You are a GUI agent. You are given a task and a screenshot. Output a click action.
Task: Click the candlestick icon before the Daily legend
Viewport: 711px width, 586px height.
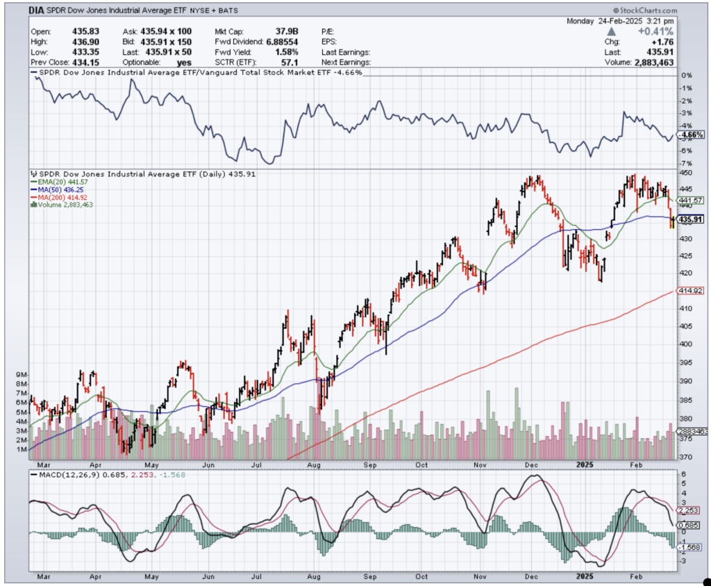(x=33, y=174)
